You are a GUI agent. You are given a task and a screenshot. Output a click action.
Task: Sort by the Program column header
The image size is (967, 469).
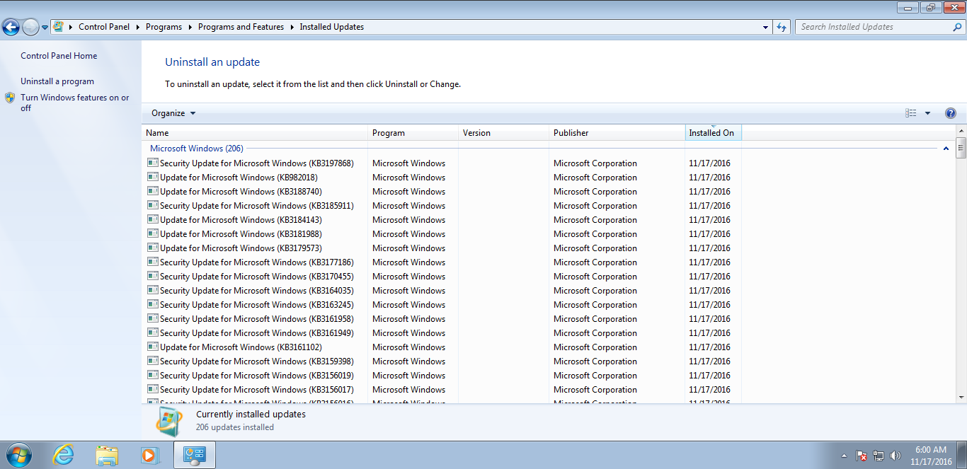413,132
